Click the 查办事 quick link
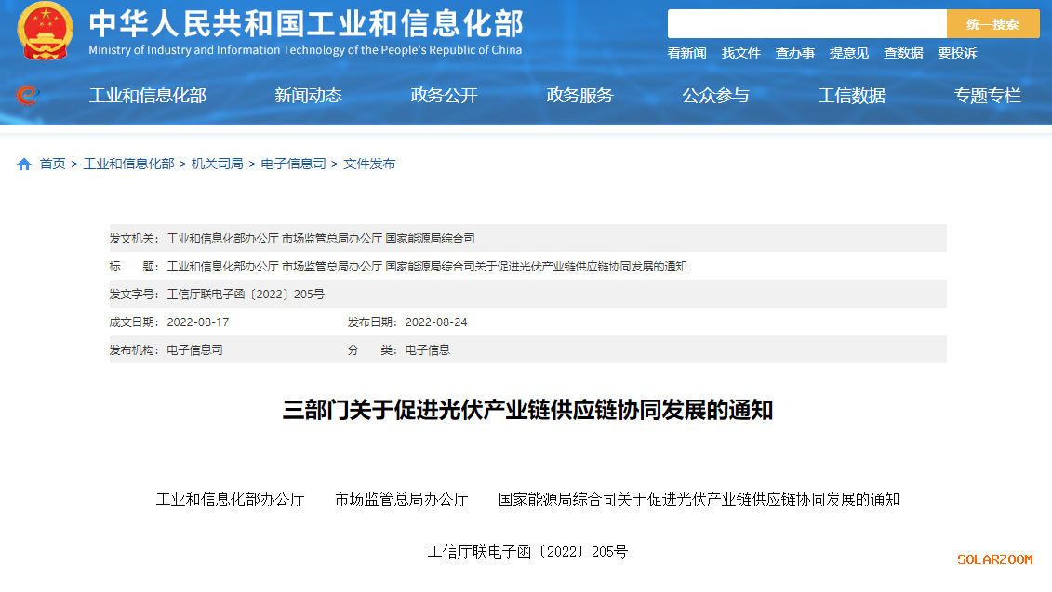 [794, 53]
